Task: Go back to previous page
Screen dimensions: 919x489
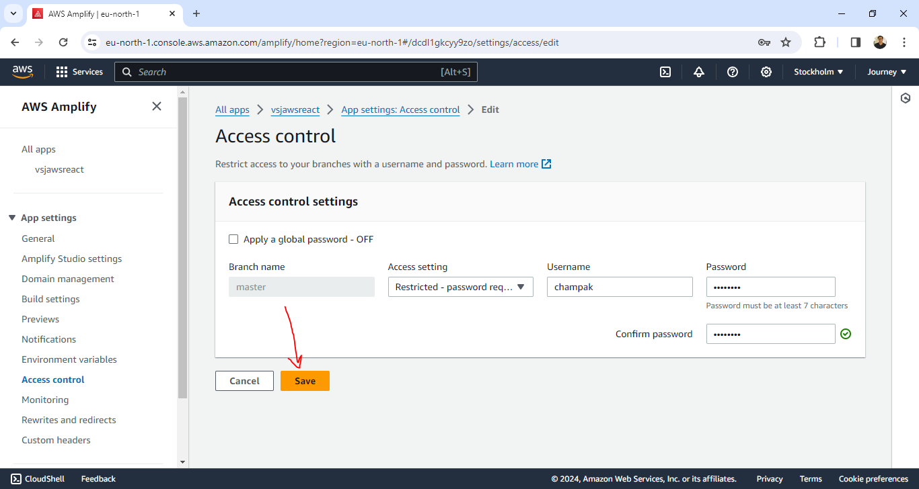Action: pyautogui.click(x=15, y=42)
